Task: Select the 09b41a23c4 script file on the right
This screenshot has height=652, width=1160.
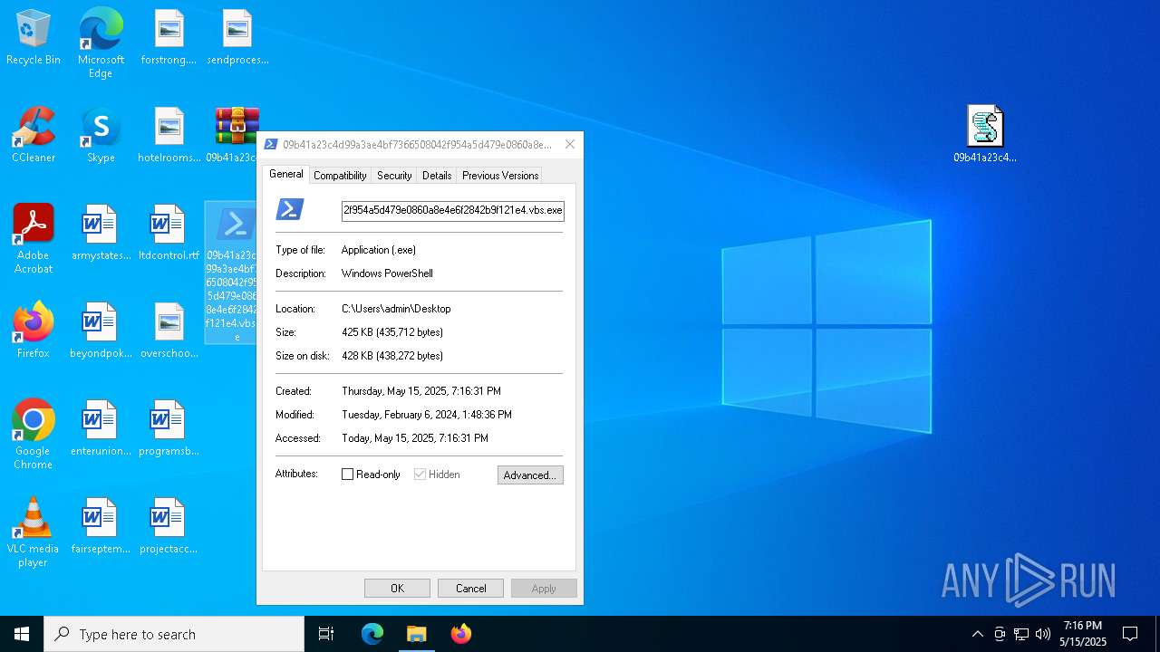Action: 985,135
